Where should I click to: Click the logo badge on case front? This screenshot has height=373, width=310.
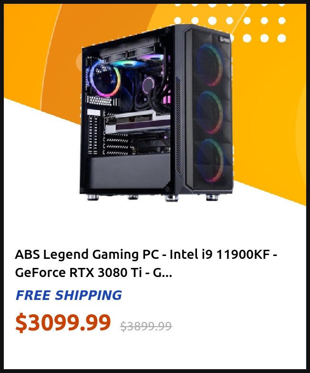pyautogui.click(x=225, y=39)
